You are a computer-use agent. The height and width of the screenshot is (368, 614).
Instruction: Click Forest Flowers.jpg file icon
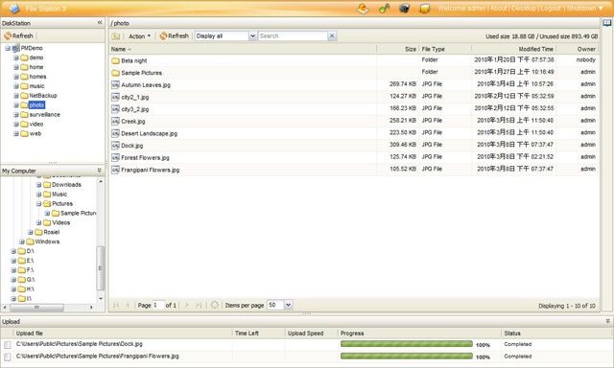115,157
